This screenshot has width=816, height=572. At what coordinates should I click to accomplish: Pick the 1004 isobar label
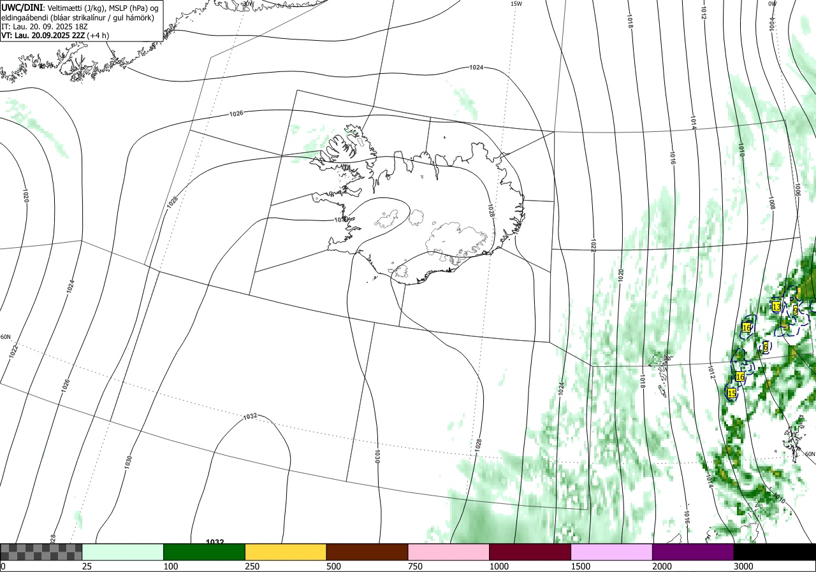[x=773, y=24]
